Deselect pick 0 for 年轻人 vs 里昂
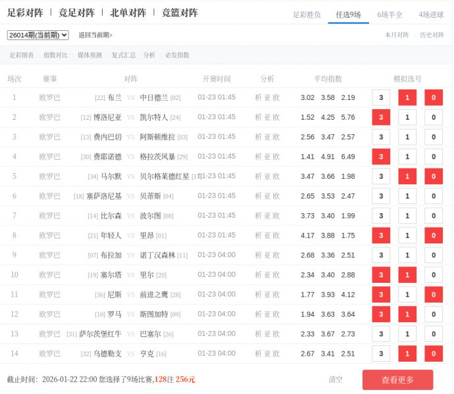The image size is (454, 394). [x=433, y=235]
